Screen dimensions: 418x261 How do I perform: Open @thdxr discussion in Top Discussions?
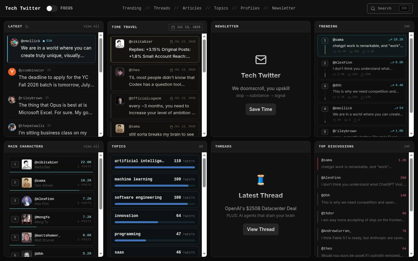pos(362,216)
